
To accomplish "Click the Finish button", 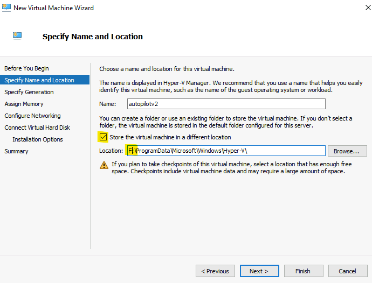I will [304, 271].
